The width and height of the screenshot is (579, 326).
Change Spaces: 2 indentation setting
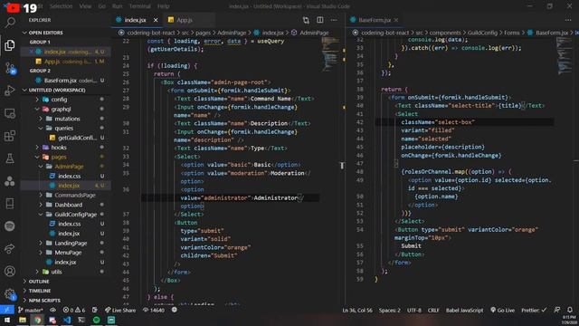tap(390, 310)
